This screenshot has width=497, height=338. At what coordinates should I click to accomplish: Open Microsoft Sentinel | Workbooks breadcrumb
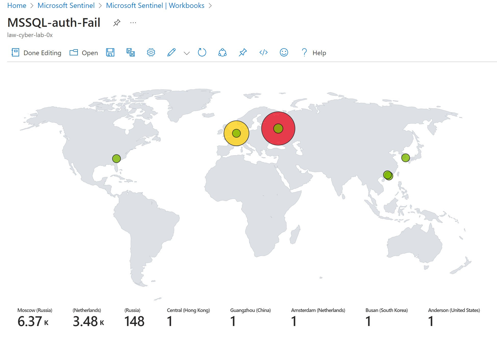[x=155, y=5]
